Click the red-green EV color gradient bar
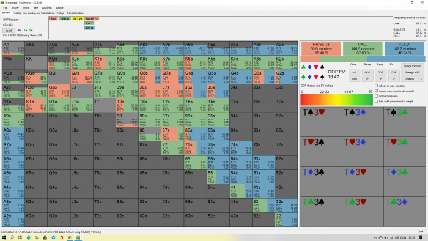 pos(336,100)
